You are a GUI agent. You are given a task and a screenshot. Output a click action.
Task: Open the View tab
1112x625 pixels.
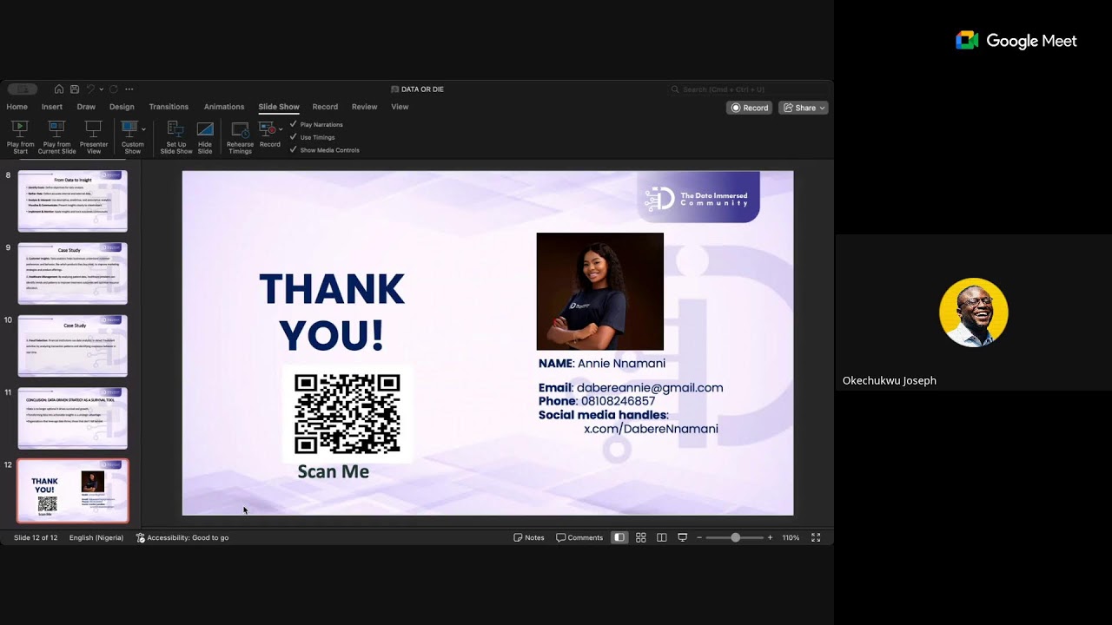click(400, 107)
